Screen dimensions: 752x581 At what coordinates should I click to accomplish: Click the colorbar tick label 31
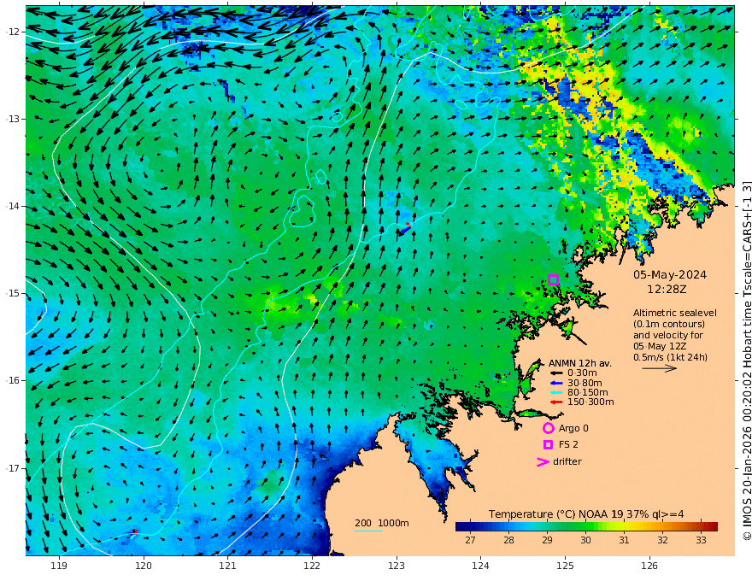(x=624, y=540)
